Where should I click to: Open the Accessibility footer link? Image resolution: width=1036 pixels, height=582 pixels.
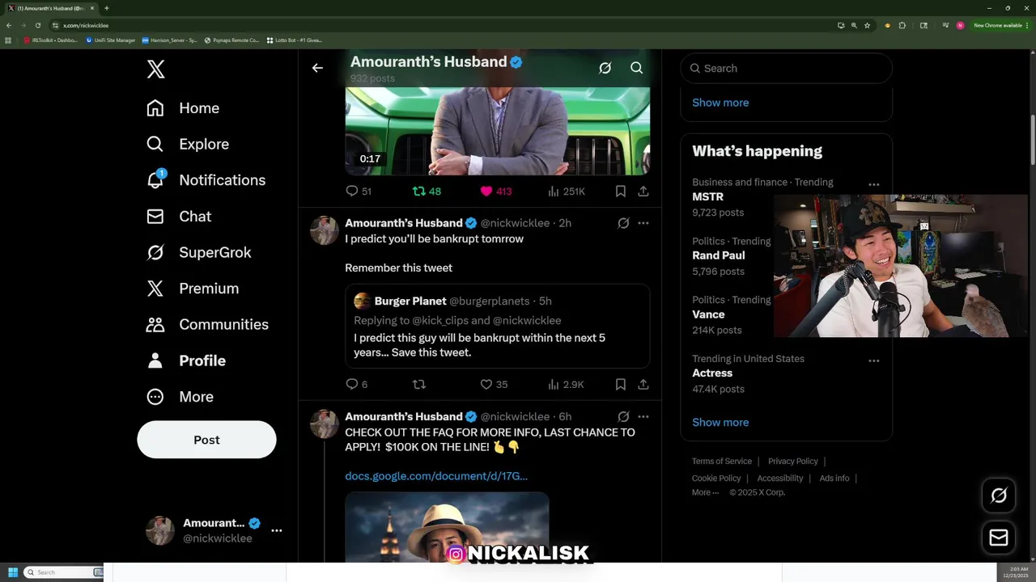click(780, 479)
